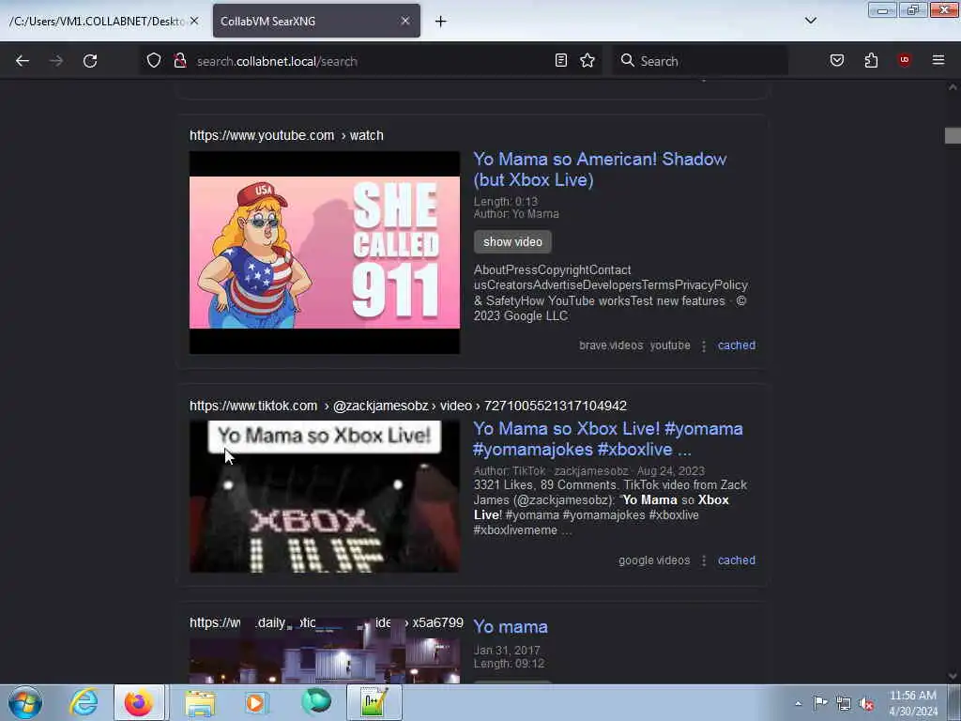Click the insecure connection lock icon

[180, 61]
